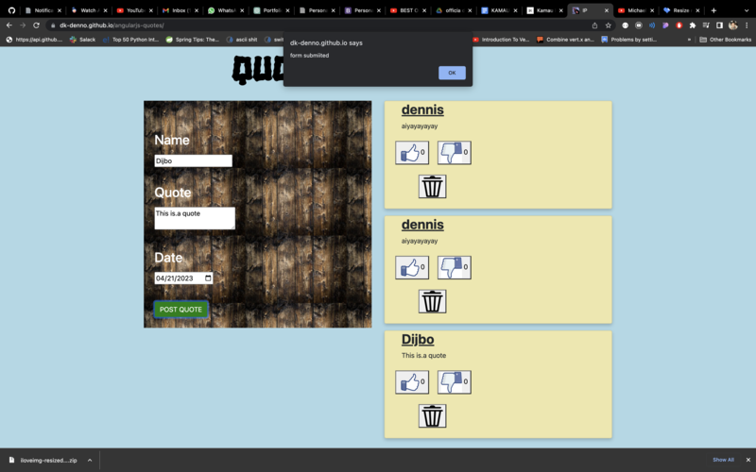756x472 pixels.
Task: Dislike the Dijbo quote
Action: [x=453, y=382]
